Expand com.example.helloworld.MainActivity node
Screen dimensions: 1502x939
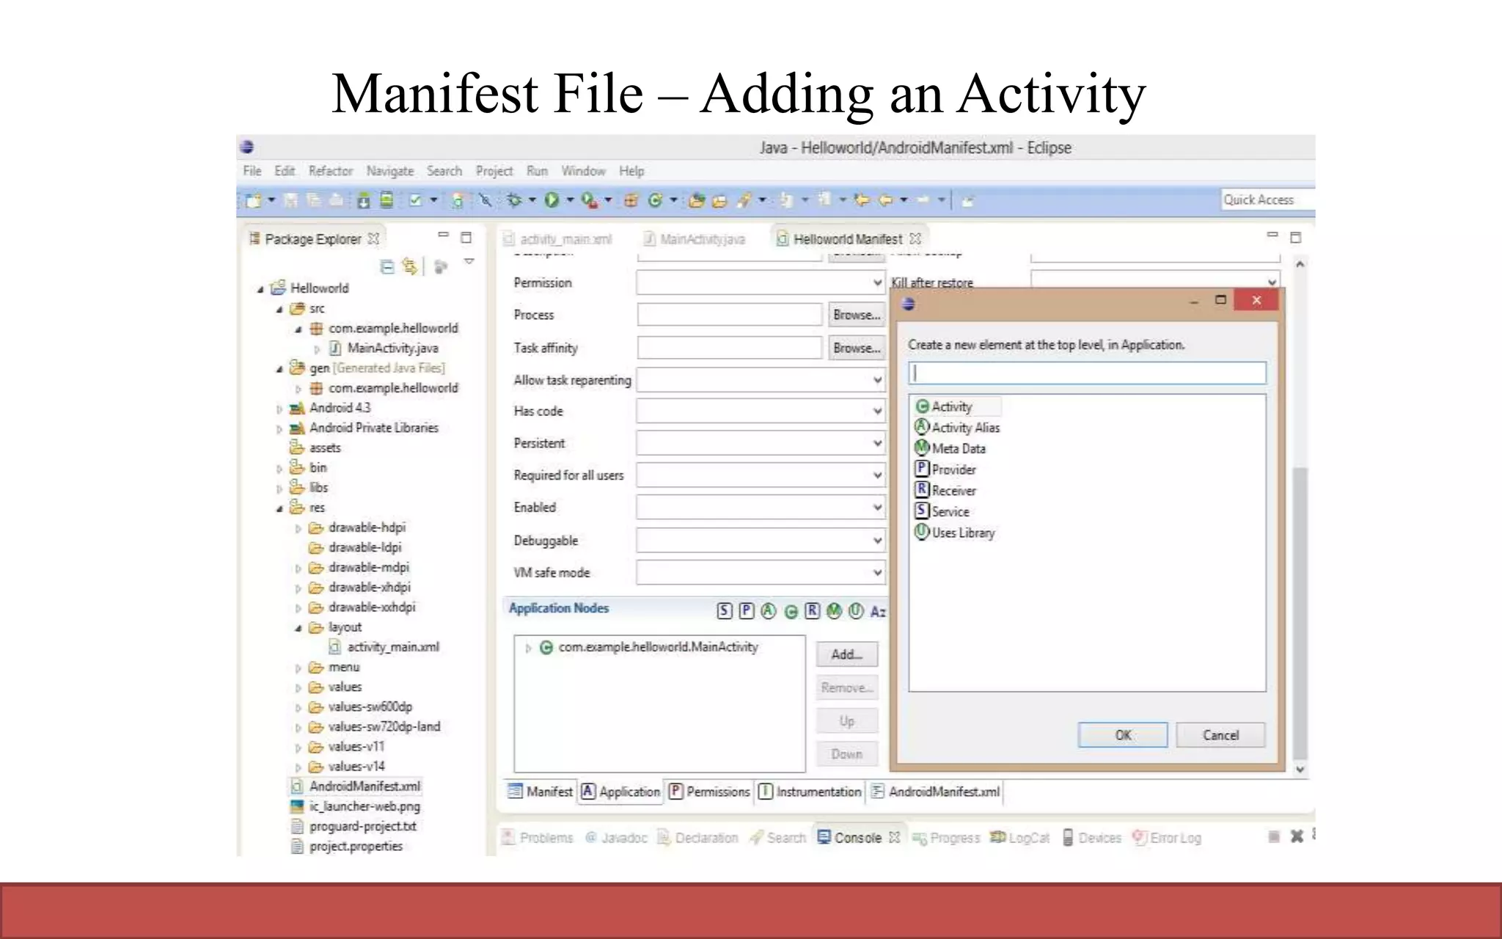click(527, 648)
